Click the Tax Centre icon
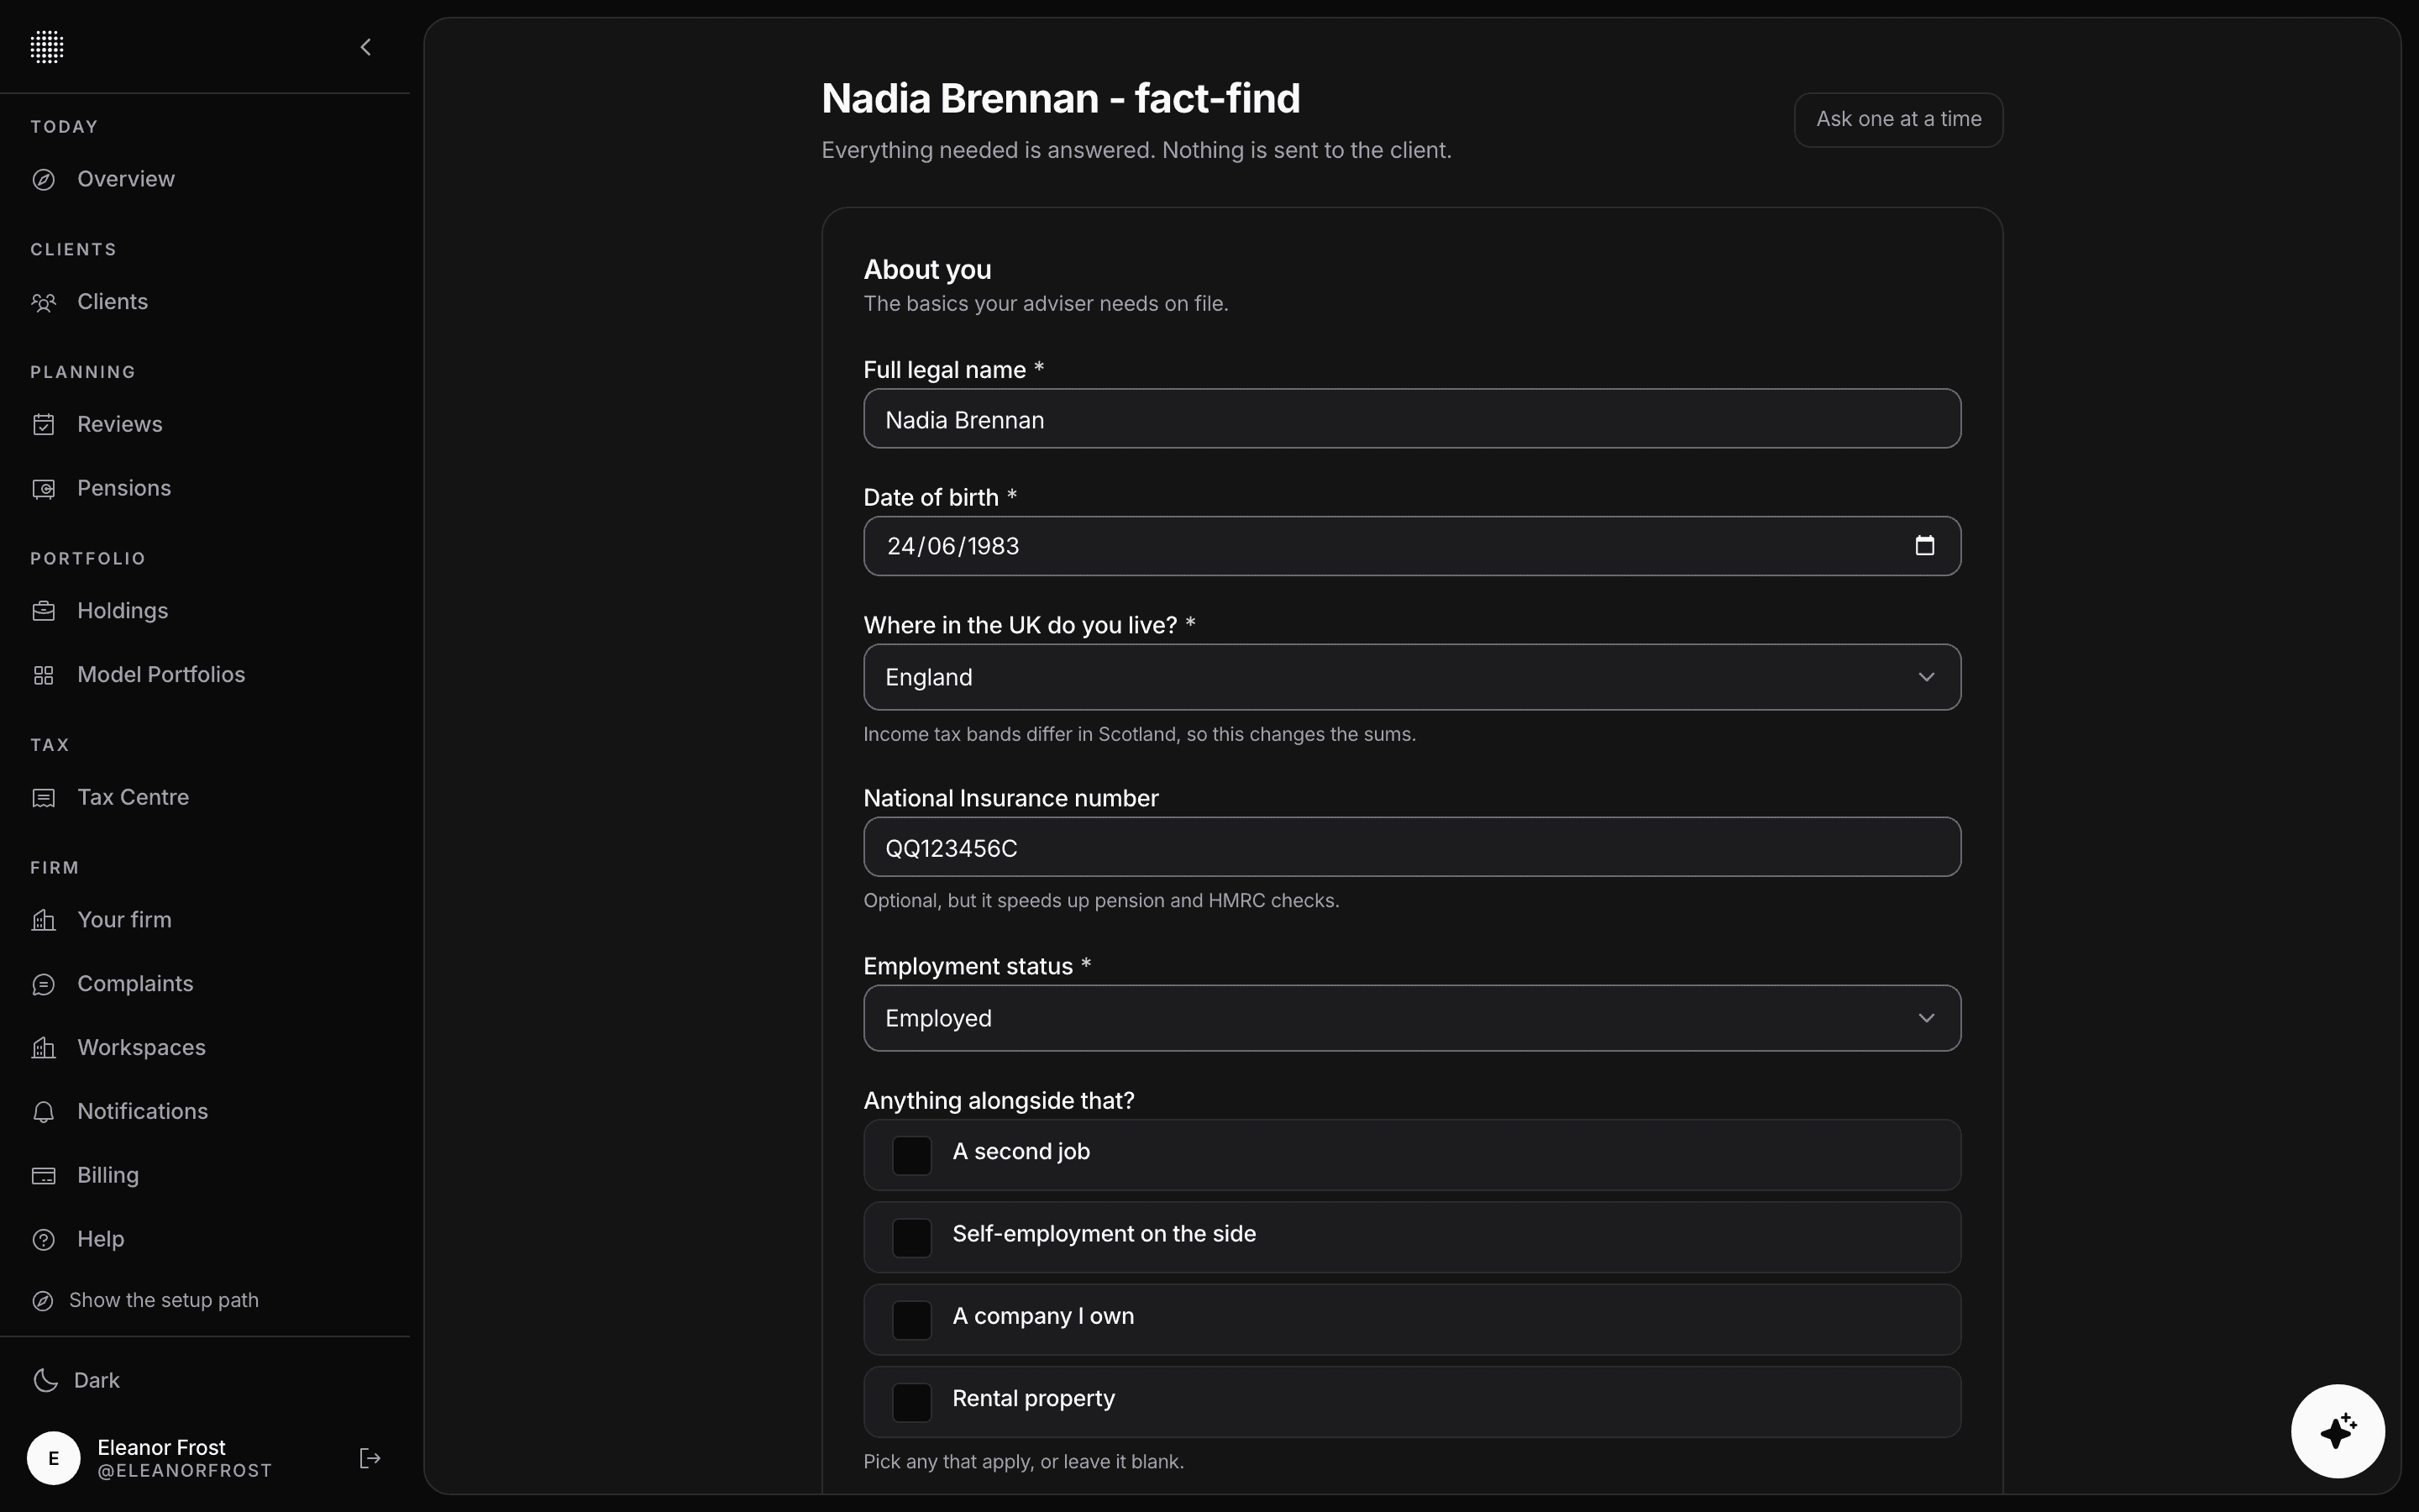The width and height of the screenshot is (2419, 1512). click(x=44, y=798)
